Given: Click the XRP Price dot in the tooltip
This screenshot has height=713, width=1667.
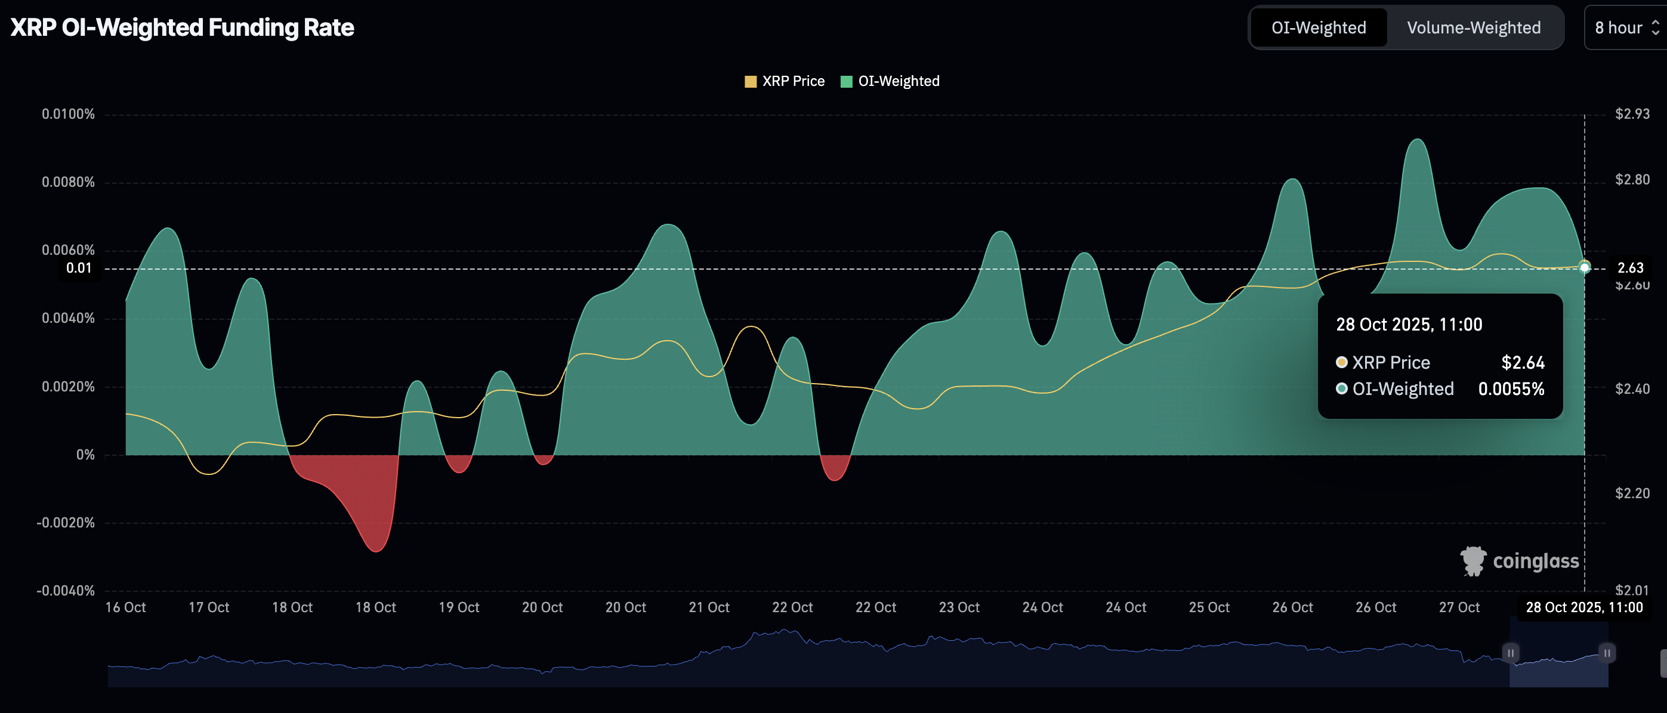Looking at the screenshot, I should 1341,362.
